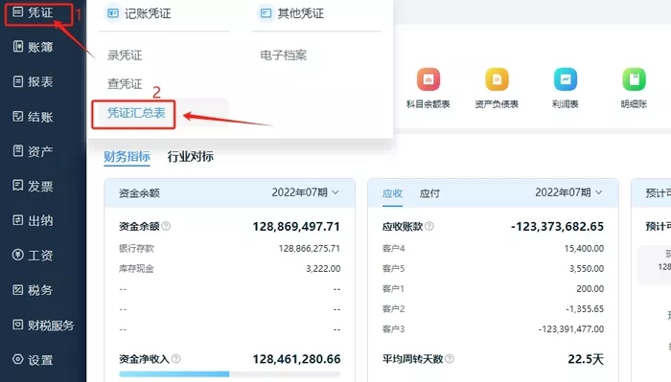Expand the 应收 period dropdown 2022年07期
Viewport: 671px width, 382px height.
(568, 192)
